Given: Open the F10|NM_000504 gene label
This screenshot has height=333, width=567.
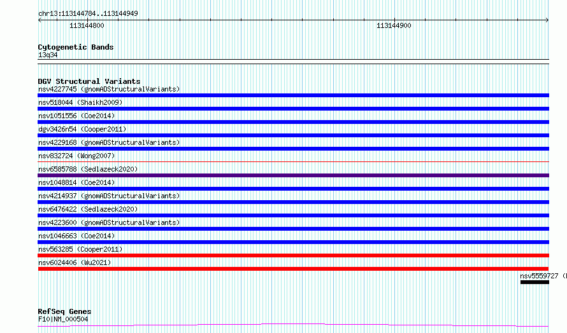Looking at the screenshot, I should [x=63, y=319].
